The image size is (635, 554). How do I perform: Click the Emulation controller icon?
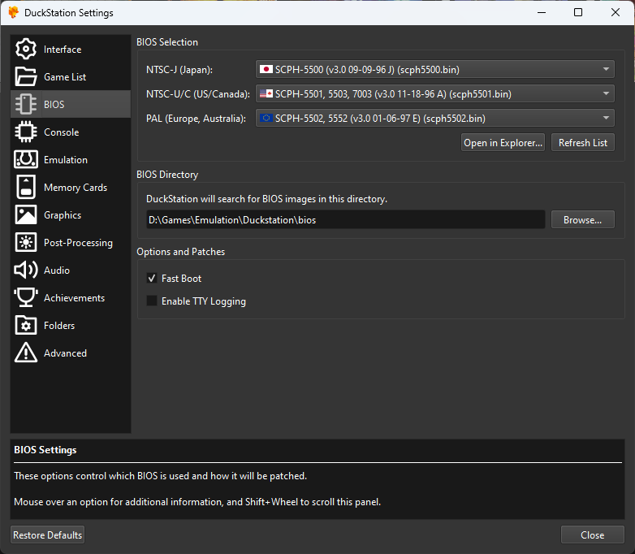[x=26, y=159]
